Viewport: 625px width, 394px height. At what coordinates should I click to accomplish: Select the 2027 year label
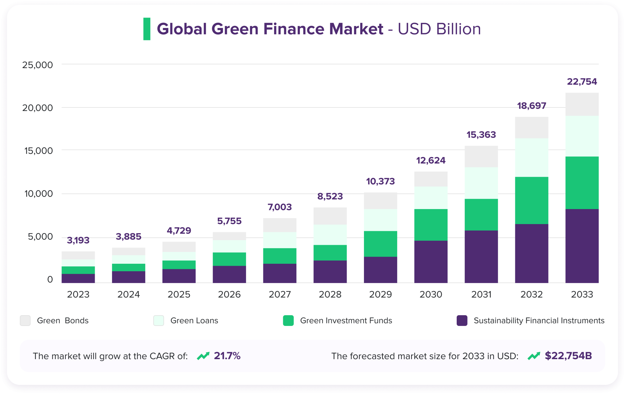coord(280,294)
